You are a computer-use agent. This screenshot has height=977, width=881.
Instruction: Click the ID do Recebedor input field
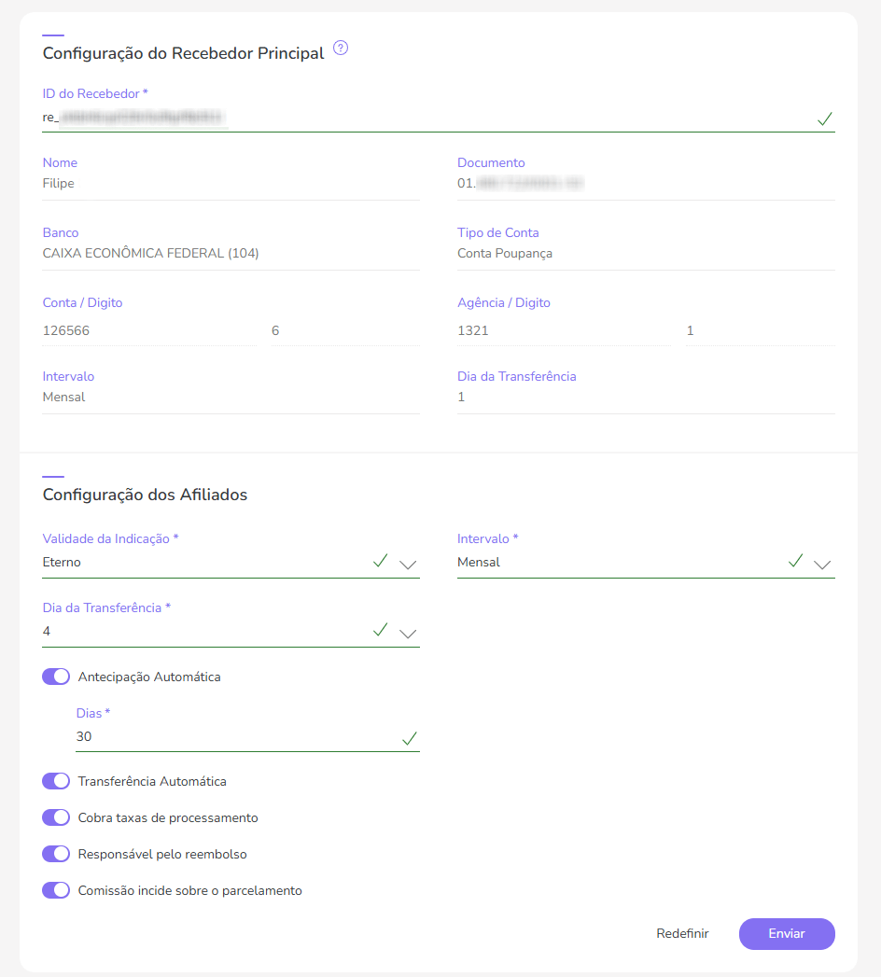(420, 118)
